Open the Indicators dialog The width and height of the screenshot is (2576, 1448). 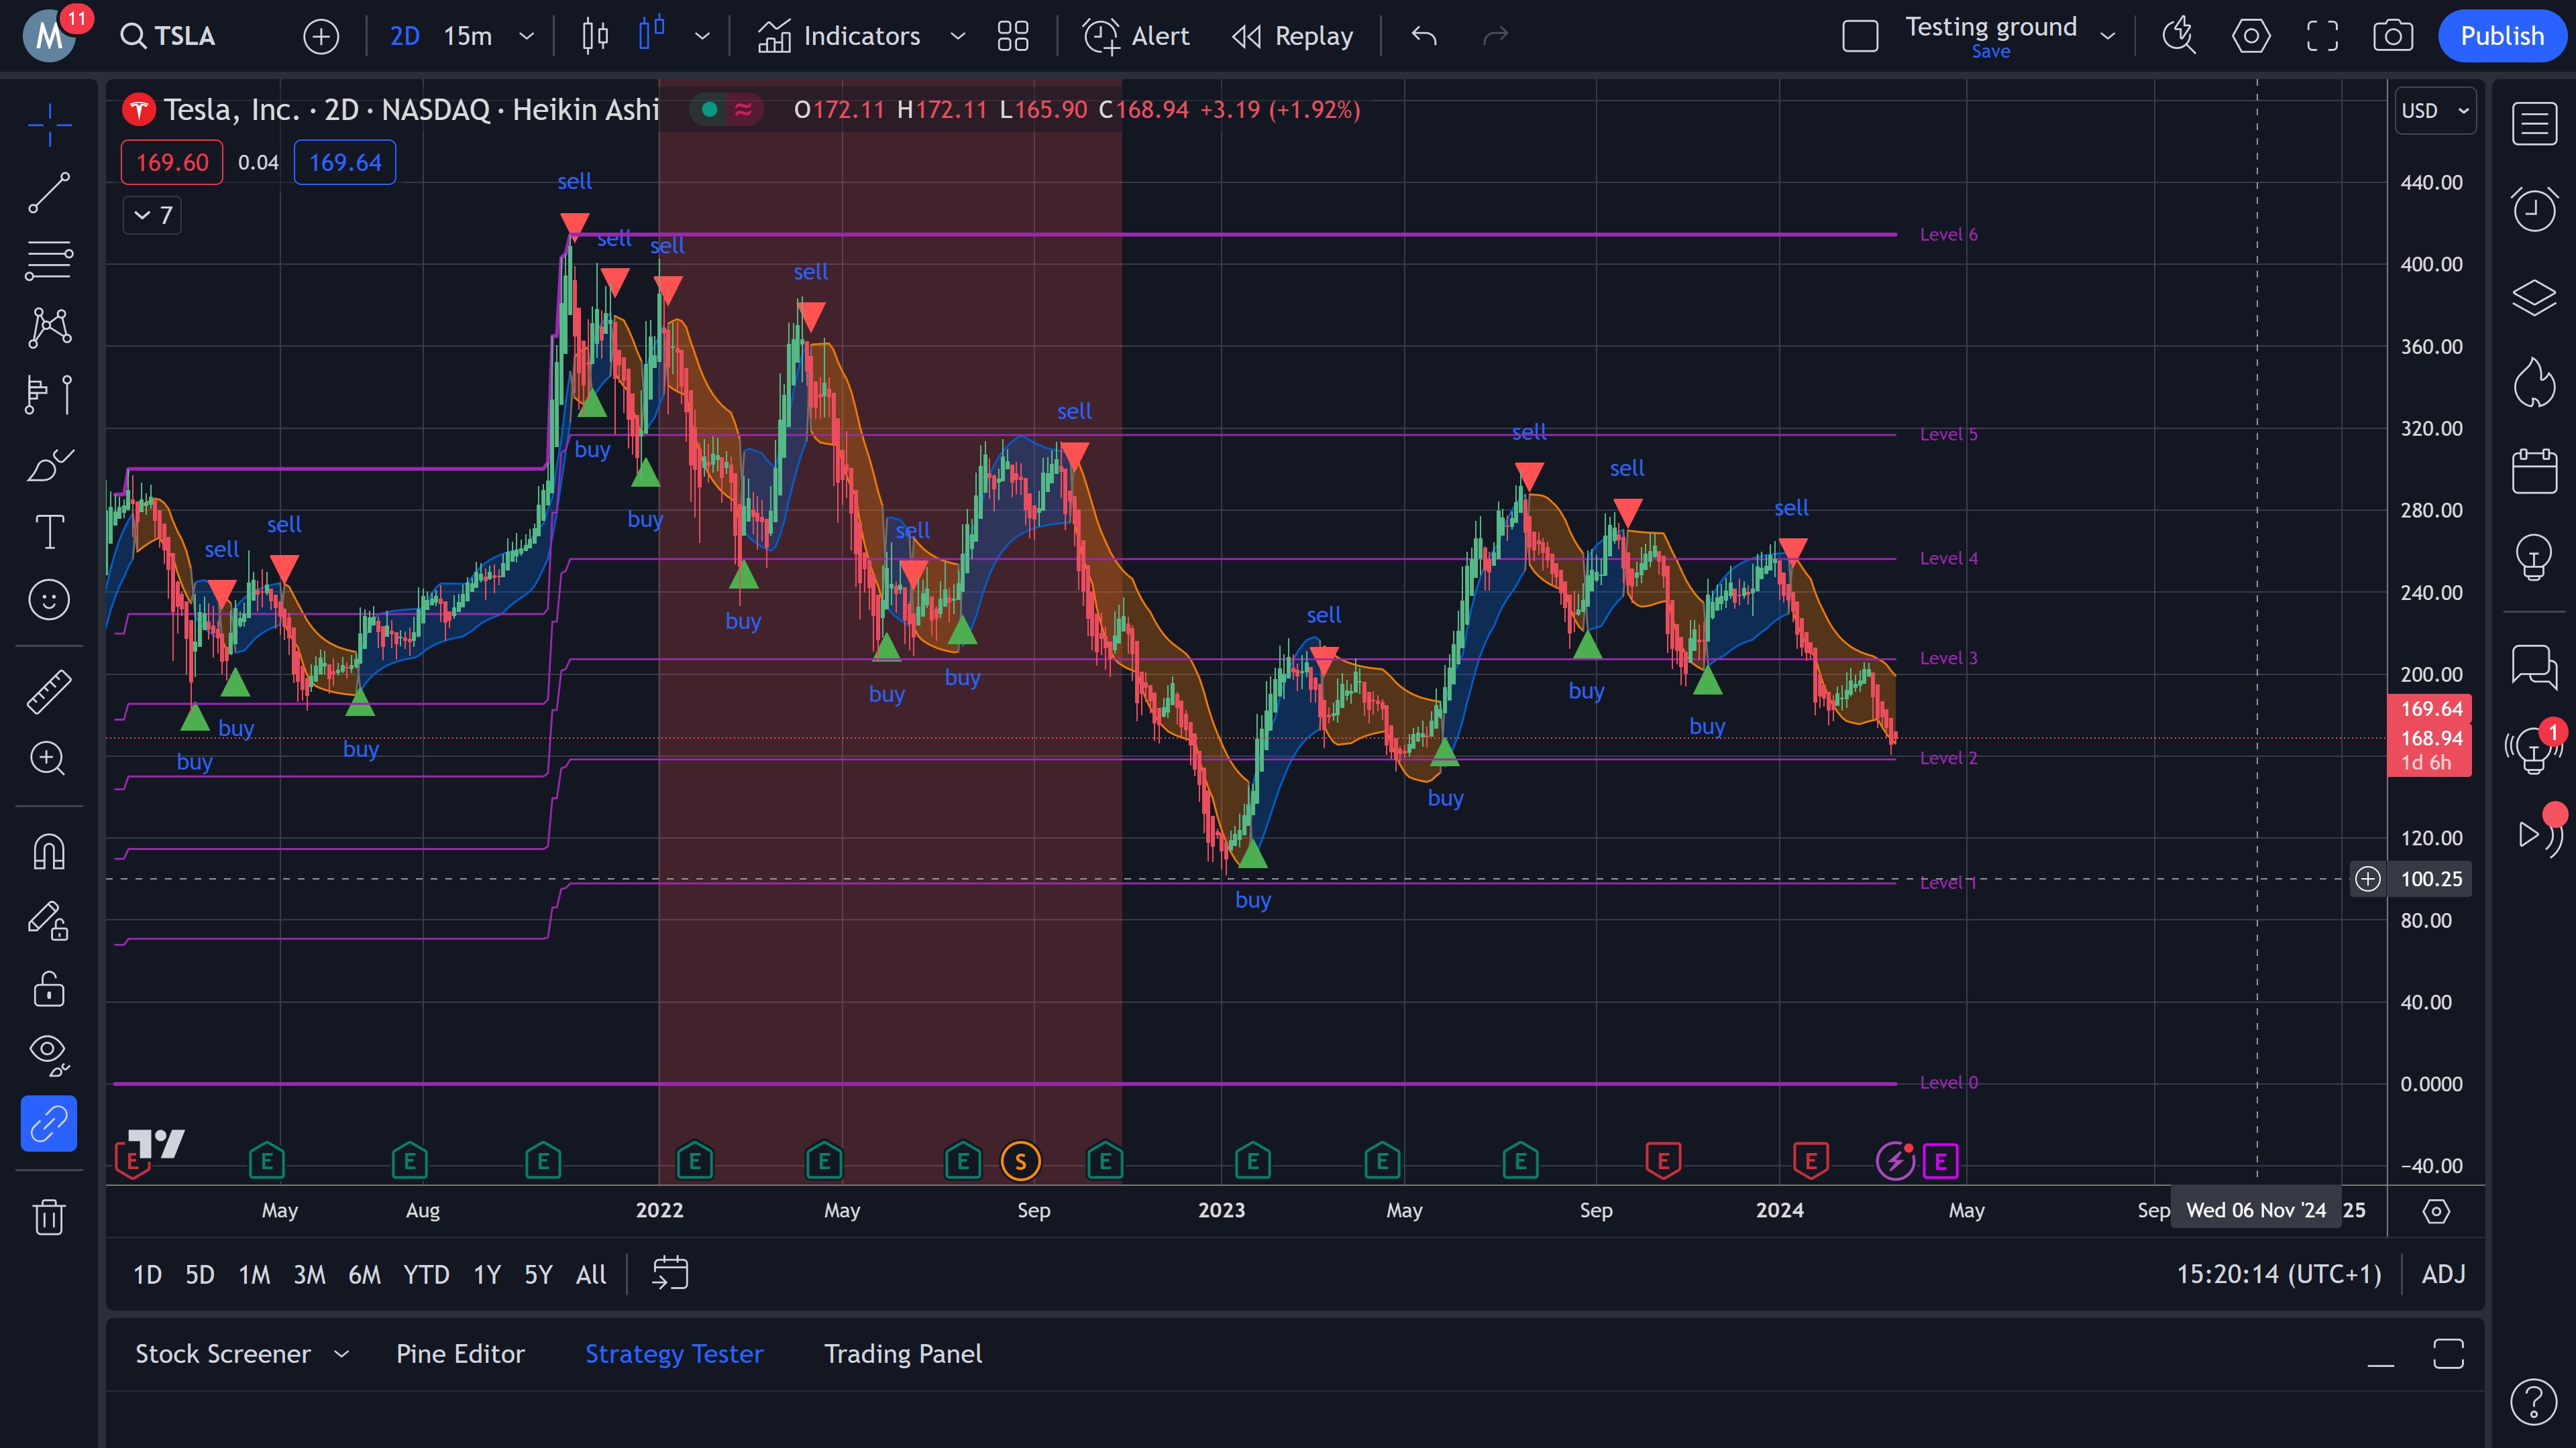click(838, 37)
